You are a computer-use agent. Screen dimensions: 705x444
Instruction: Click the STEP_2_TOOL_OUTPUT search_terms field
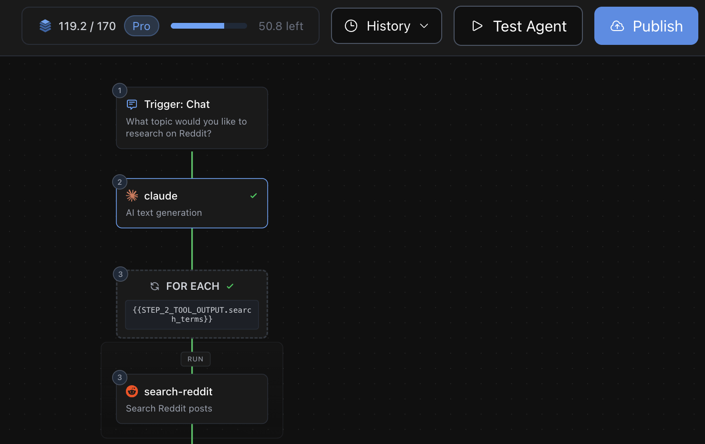pos(192,315)
